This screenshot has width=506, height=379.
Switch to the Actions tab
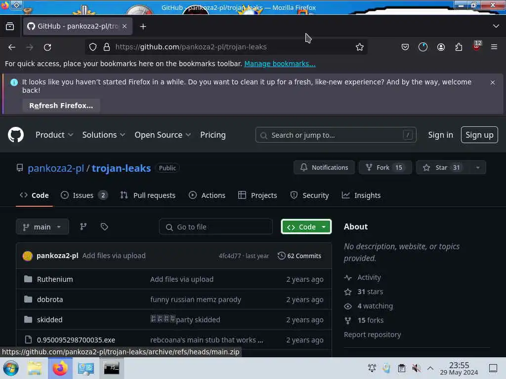(207, 195)
